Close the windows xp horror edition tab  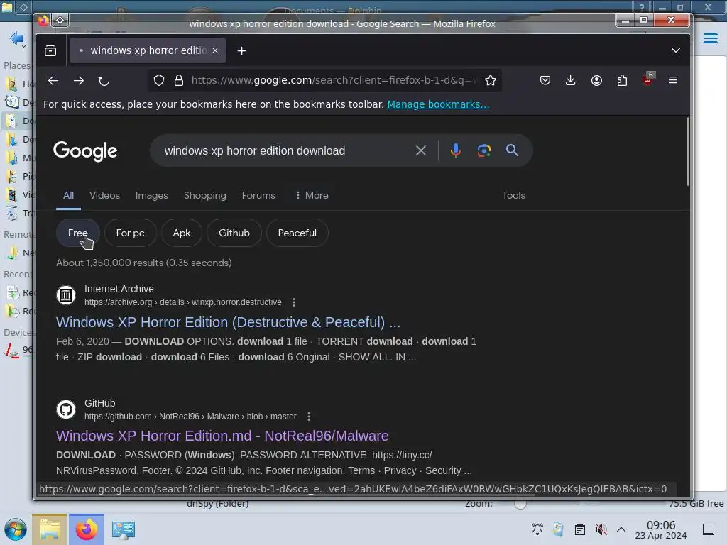215,50
